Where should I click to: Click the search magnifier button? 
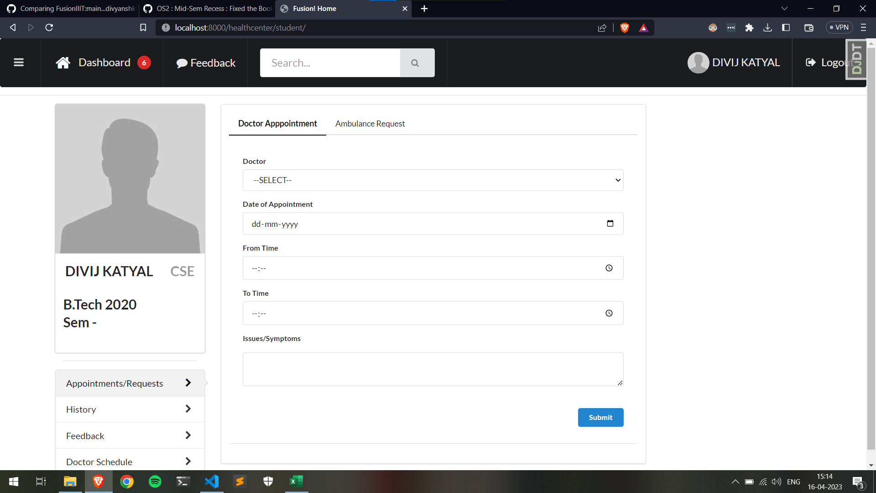click(x=415, y=63)
